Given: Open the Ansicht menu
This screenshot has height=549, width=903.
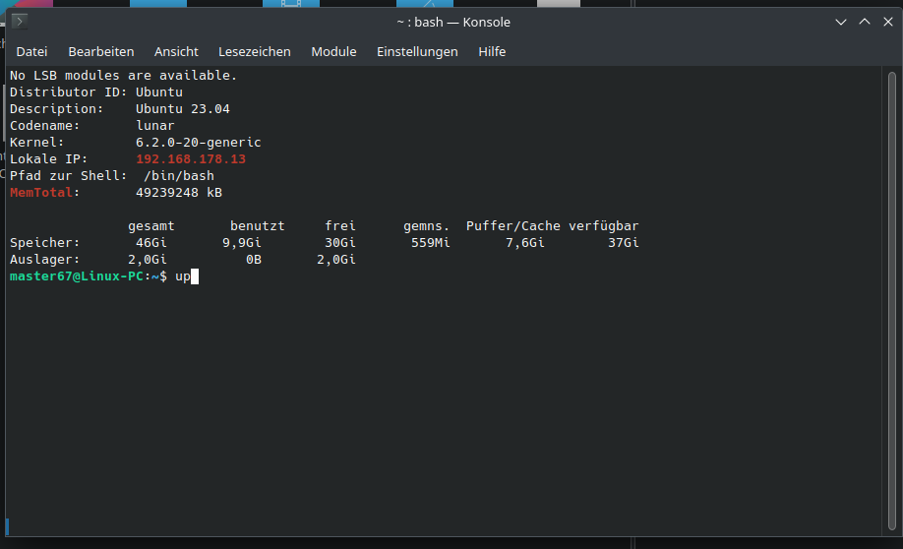Looking at the screenshot, I should tap(176, 52).
